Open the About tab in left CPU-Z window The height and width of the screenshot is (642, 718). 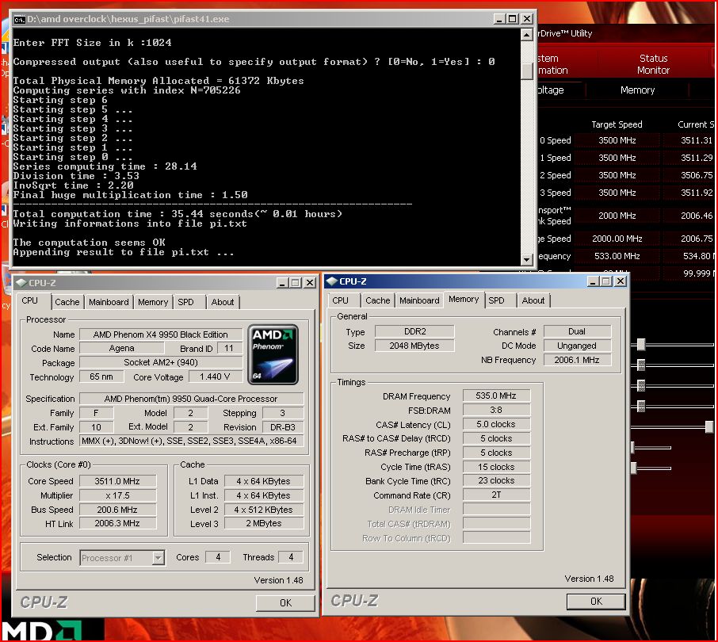(223, 302)
